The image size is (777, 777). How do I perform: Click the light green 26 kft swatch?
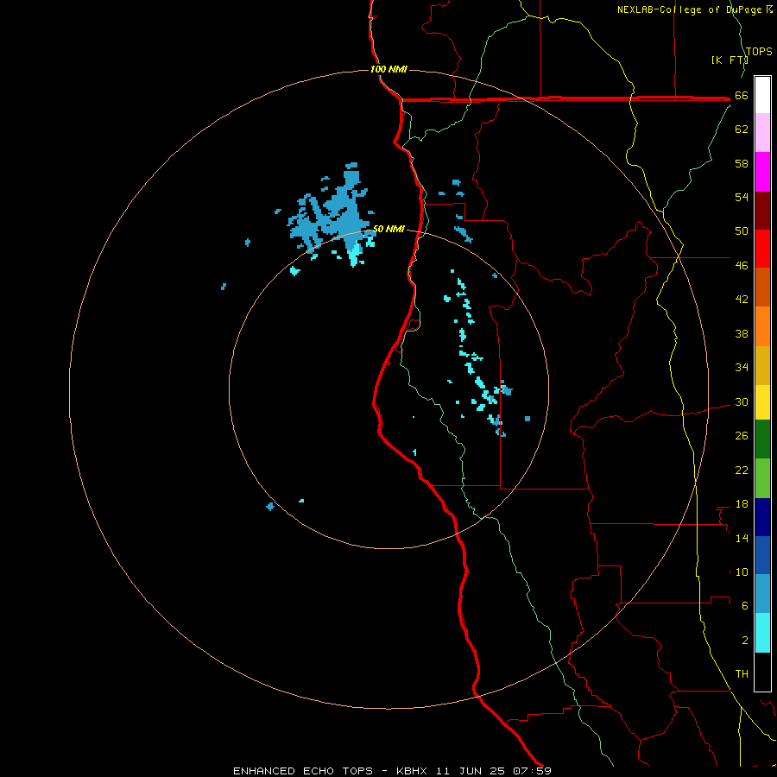point(762,478)
